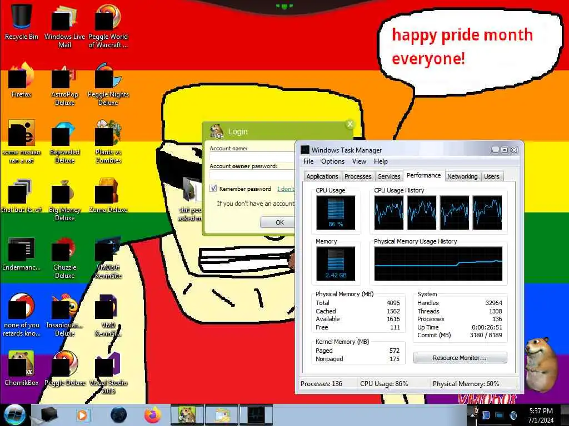This screenshot has height=426, width=569.
Task: Open the Options menu in Task Manager
Action: [x=333, y=161]
